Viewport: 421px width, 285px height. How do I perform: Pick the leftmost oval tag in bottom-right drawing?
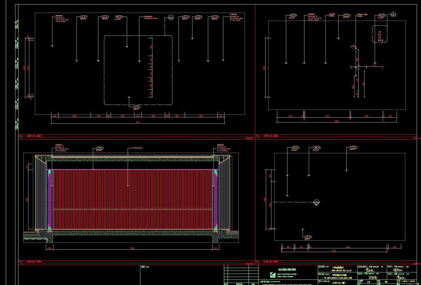(295, 148)
